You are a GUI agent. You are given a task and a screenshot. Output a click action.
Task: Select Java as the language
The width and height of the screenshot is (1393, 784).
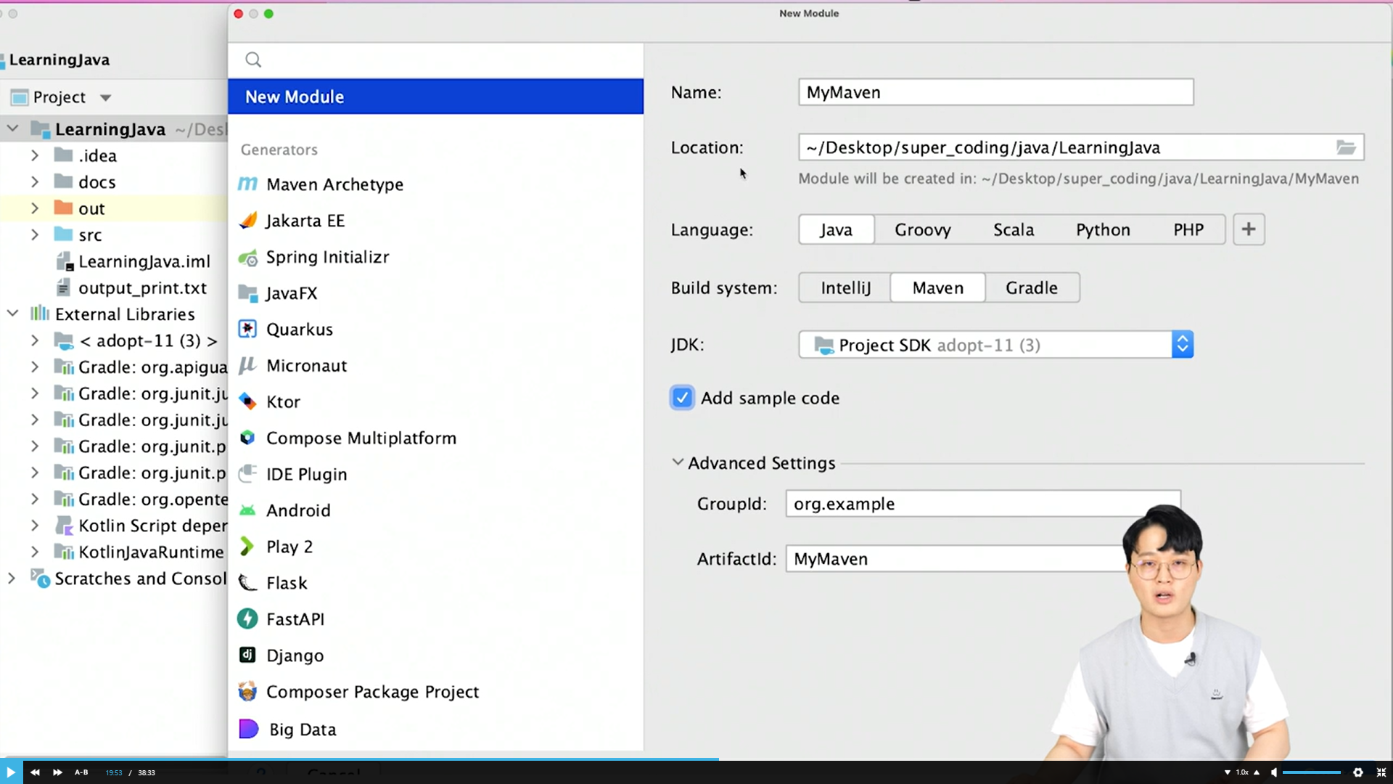tap(836, 229)
